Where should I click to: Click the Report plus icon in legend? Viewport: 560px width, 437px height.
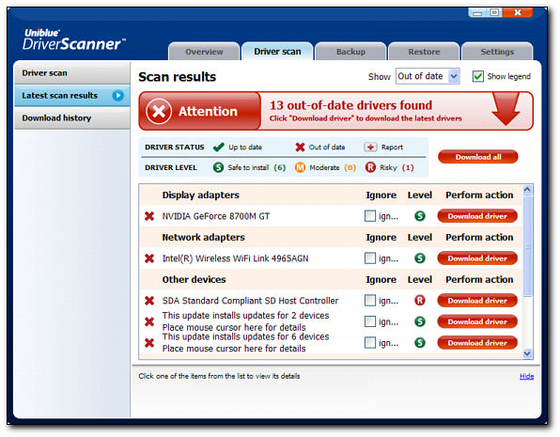point(370,147)
